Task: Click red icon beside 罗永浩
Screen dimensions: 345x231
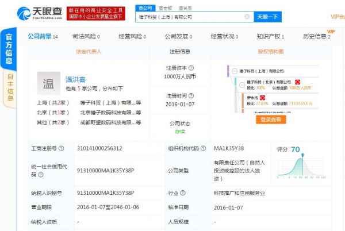Action: pos(262,98)
